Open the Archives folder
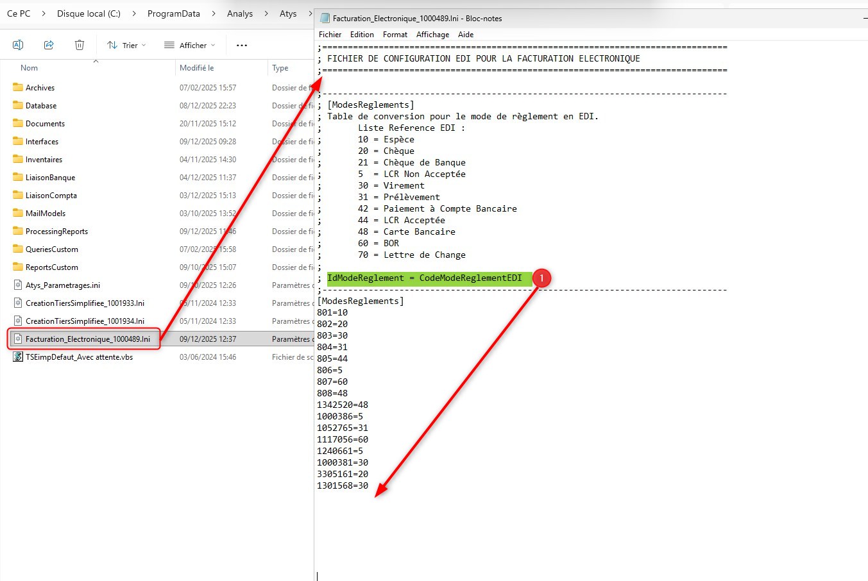Viewport: 868px width, 581px height. click(40, 88)
